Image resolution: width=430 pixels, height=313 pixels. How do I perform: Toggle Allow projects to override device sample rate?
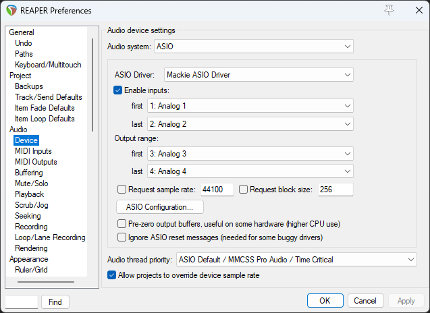(111, 275)
